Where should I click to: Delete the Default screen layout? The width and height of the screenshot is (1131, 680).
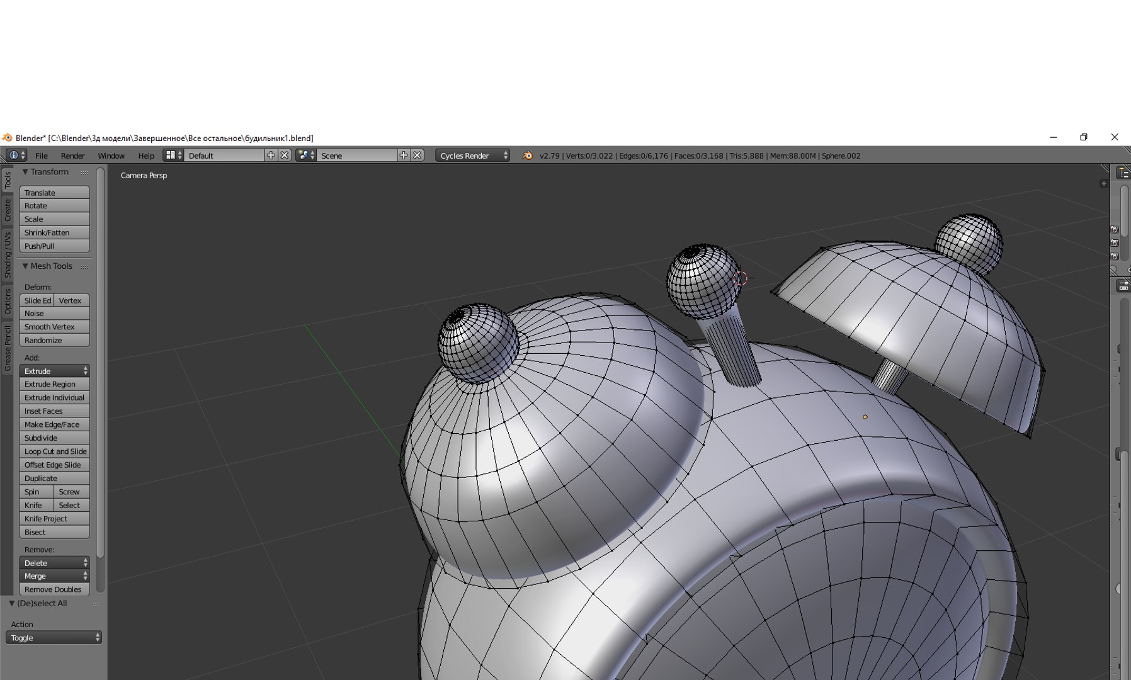pos(285,155)
